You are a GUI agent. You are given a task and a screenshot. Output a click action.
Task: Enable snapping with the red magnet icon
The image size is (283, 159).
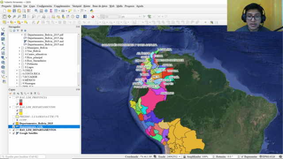tap(92, 17)
